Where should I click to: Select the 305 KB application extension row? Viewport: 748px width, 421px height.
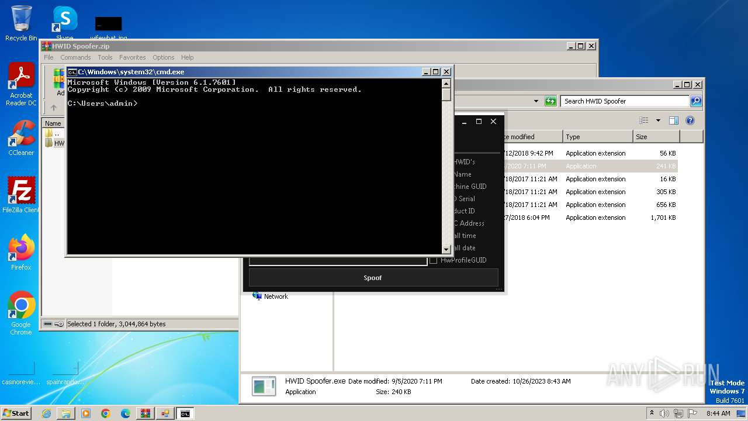point(591,192)
